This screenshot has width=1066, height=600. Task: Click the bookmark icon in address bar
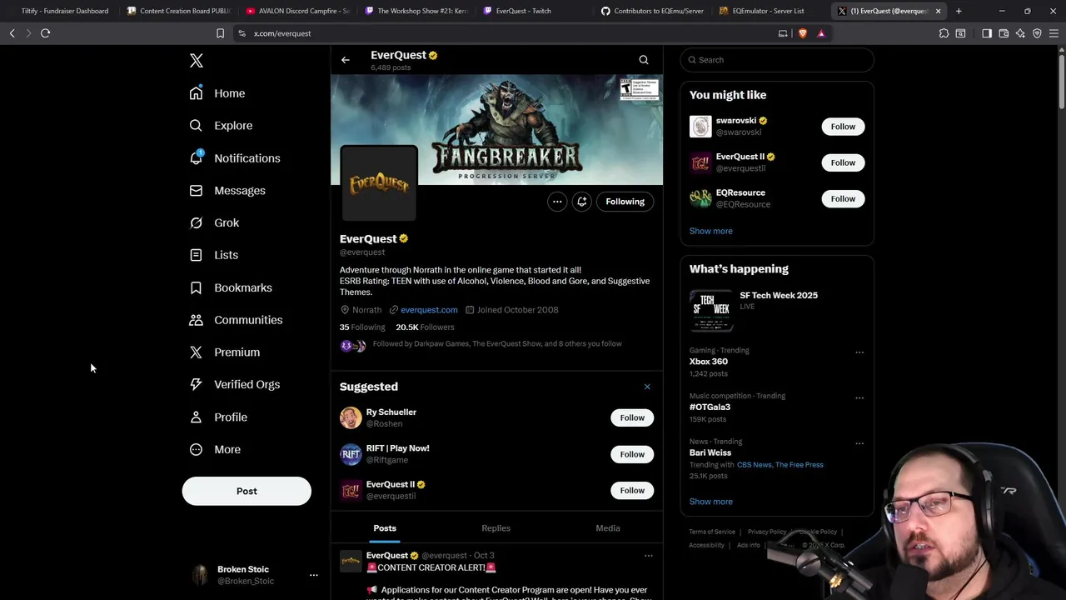point(220,33)
